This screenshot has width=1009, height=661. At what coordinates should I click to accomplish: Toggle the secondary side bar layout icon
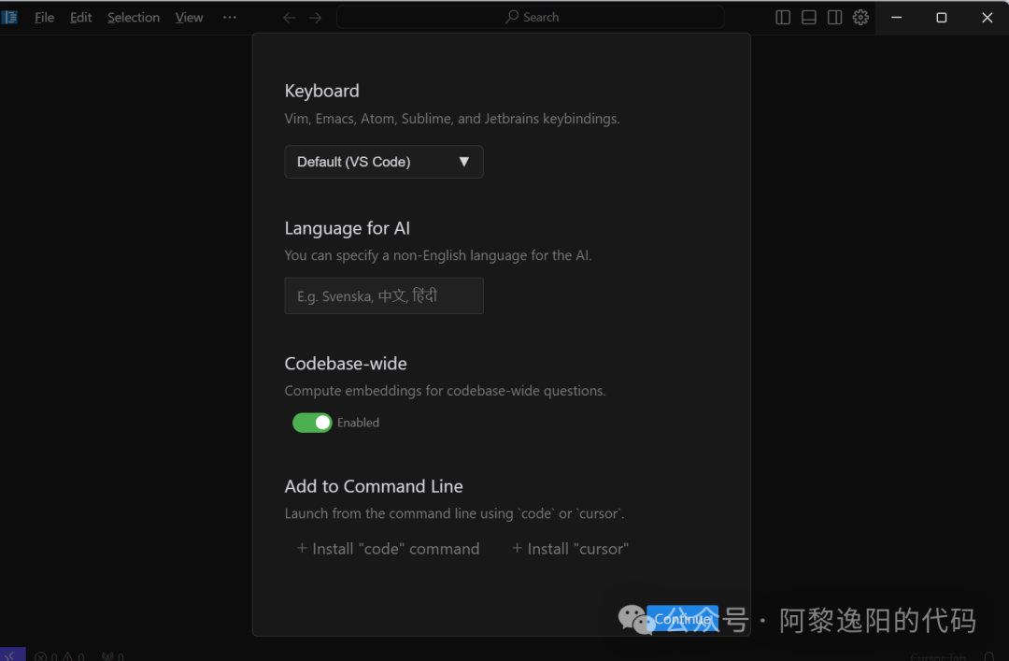(834, 18)
